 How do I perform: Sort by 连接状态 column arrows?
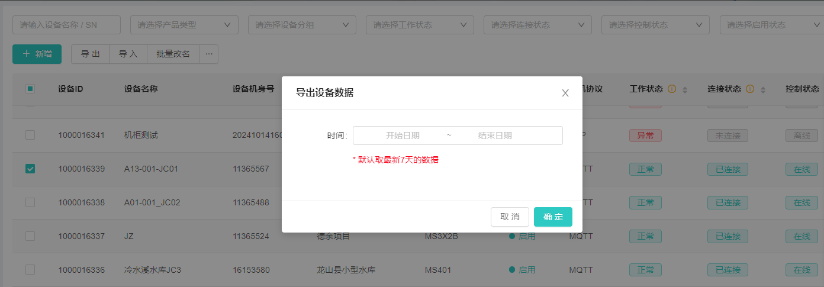click(763, 90)
